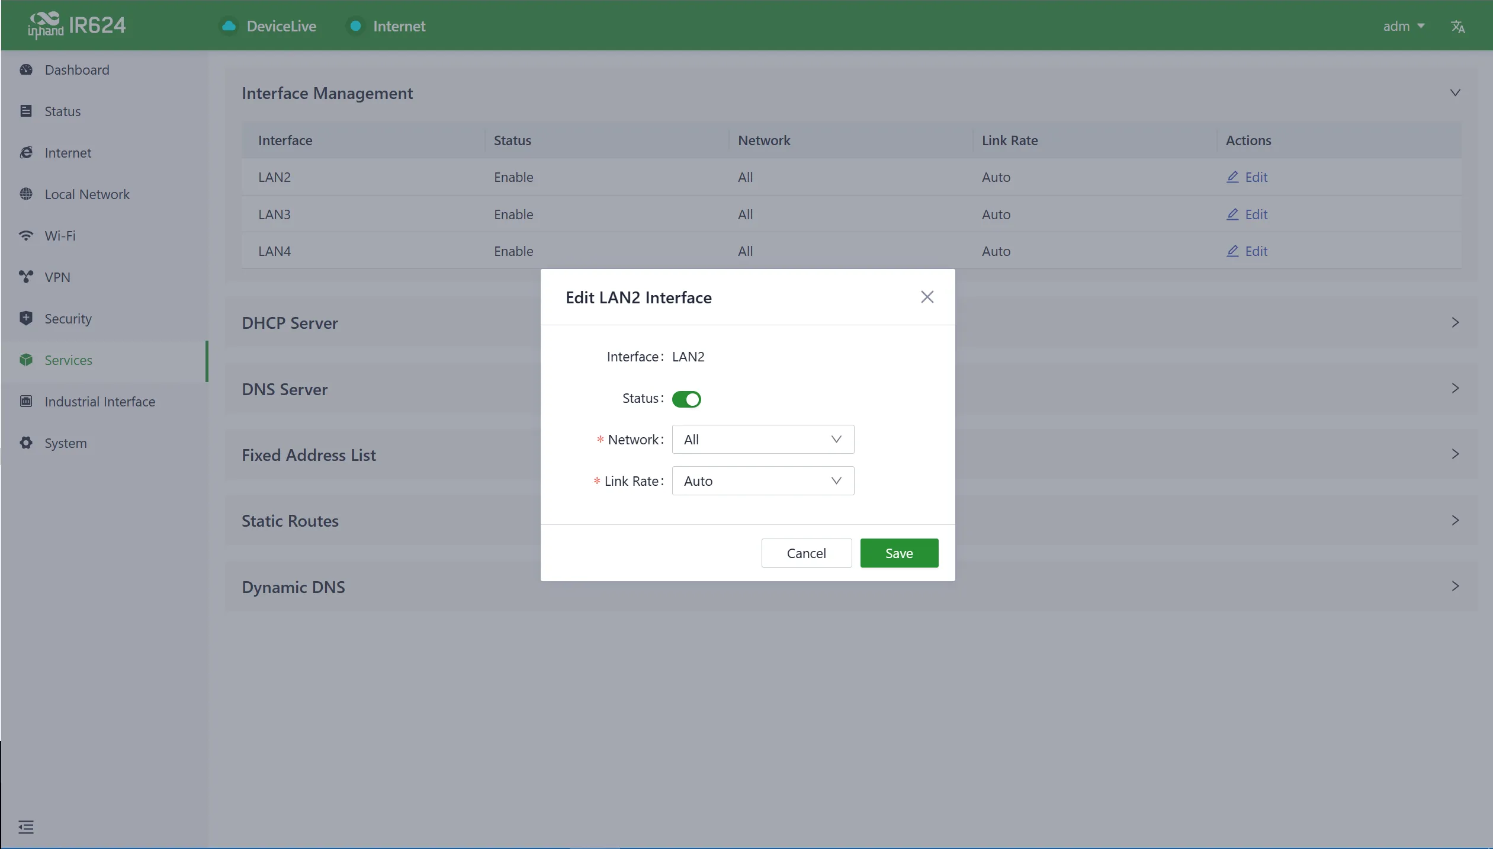Click the System menu label

coord(66,443)
